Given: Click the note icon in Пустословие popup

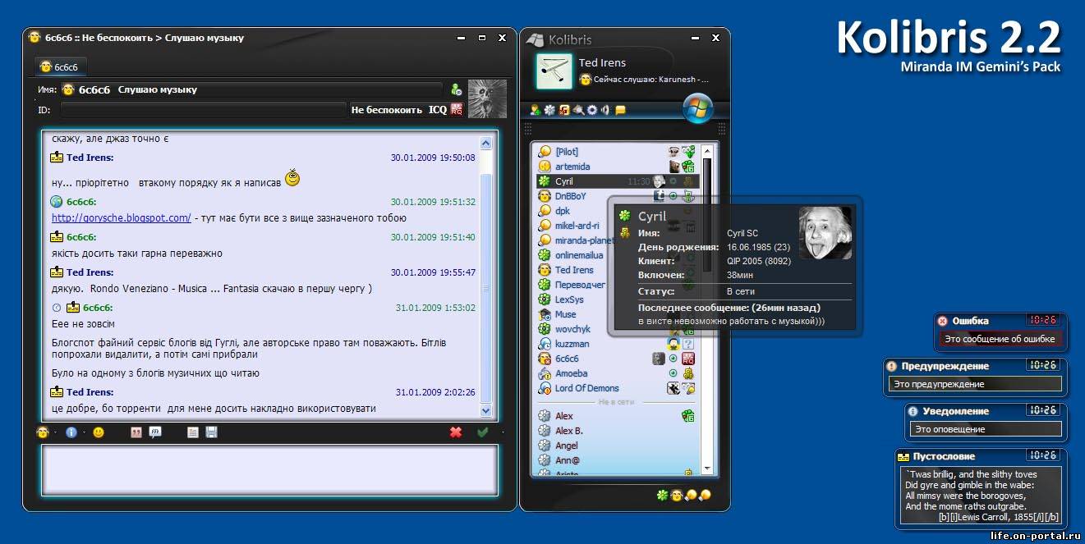Looking at the screenshot, I should [903, 456].
